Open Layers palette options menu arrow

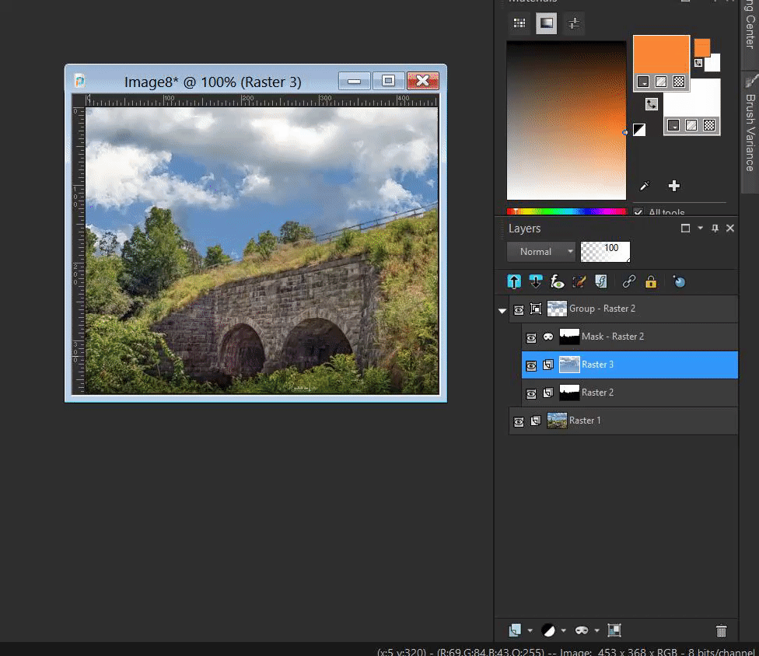point(700,228)
